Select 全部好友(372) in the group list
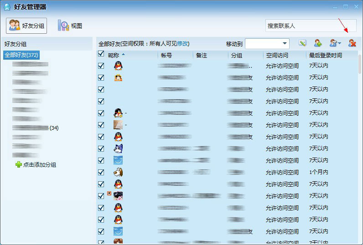Screen dimensions: 363x245 (21, 55)
